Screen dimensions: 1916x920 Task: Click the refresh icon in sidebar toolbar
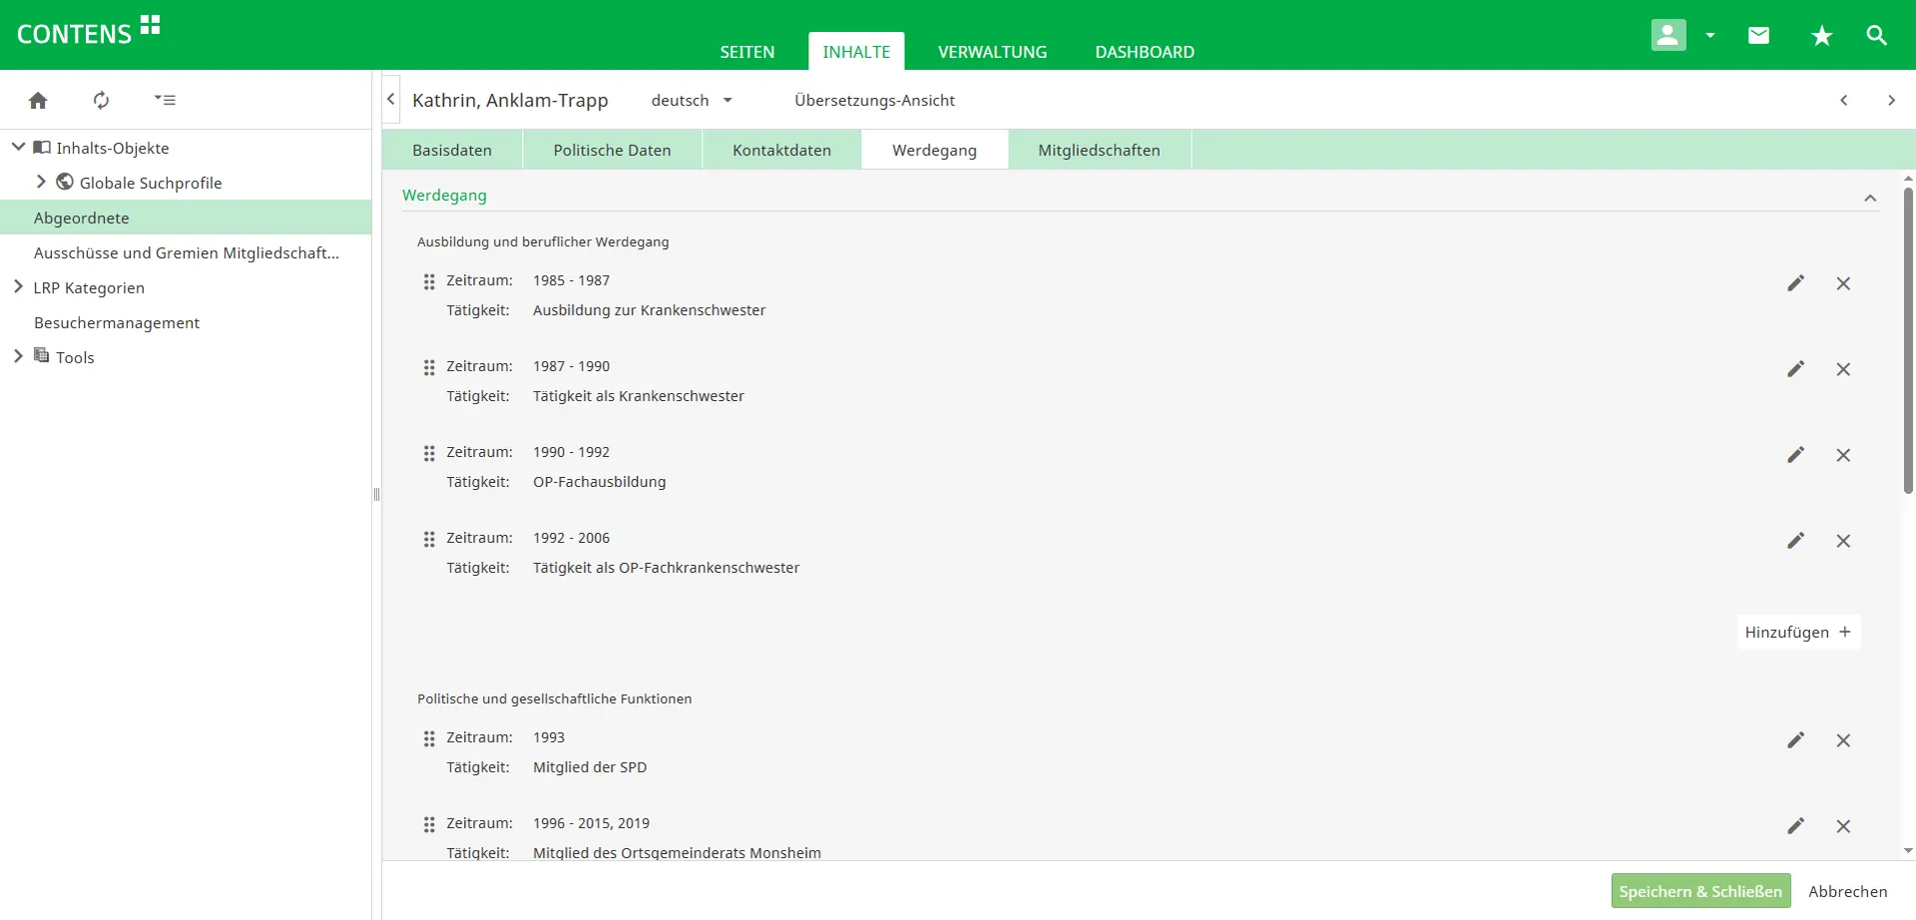point(101,100)
